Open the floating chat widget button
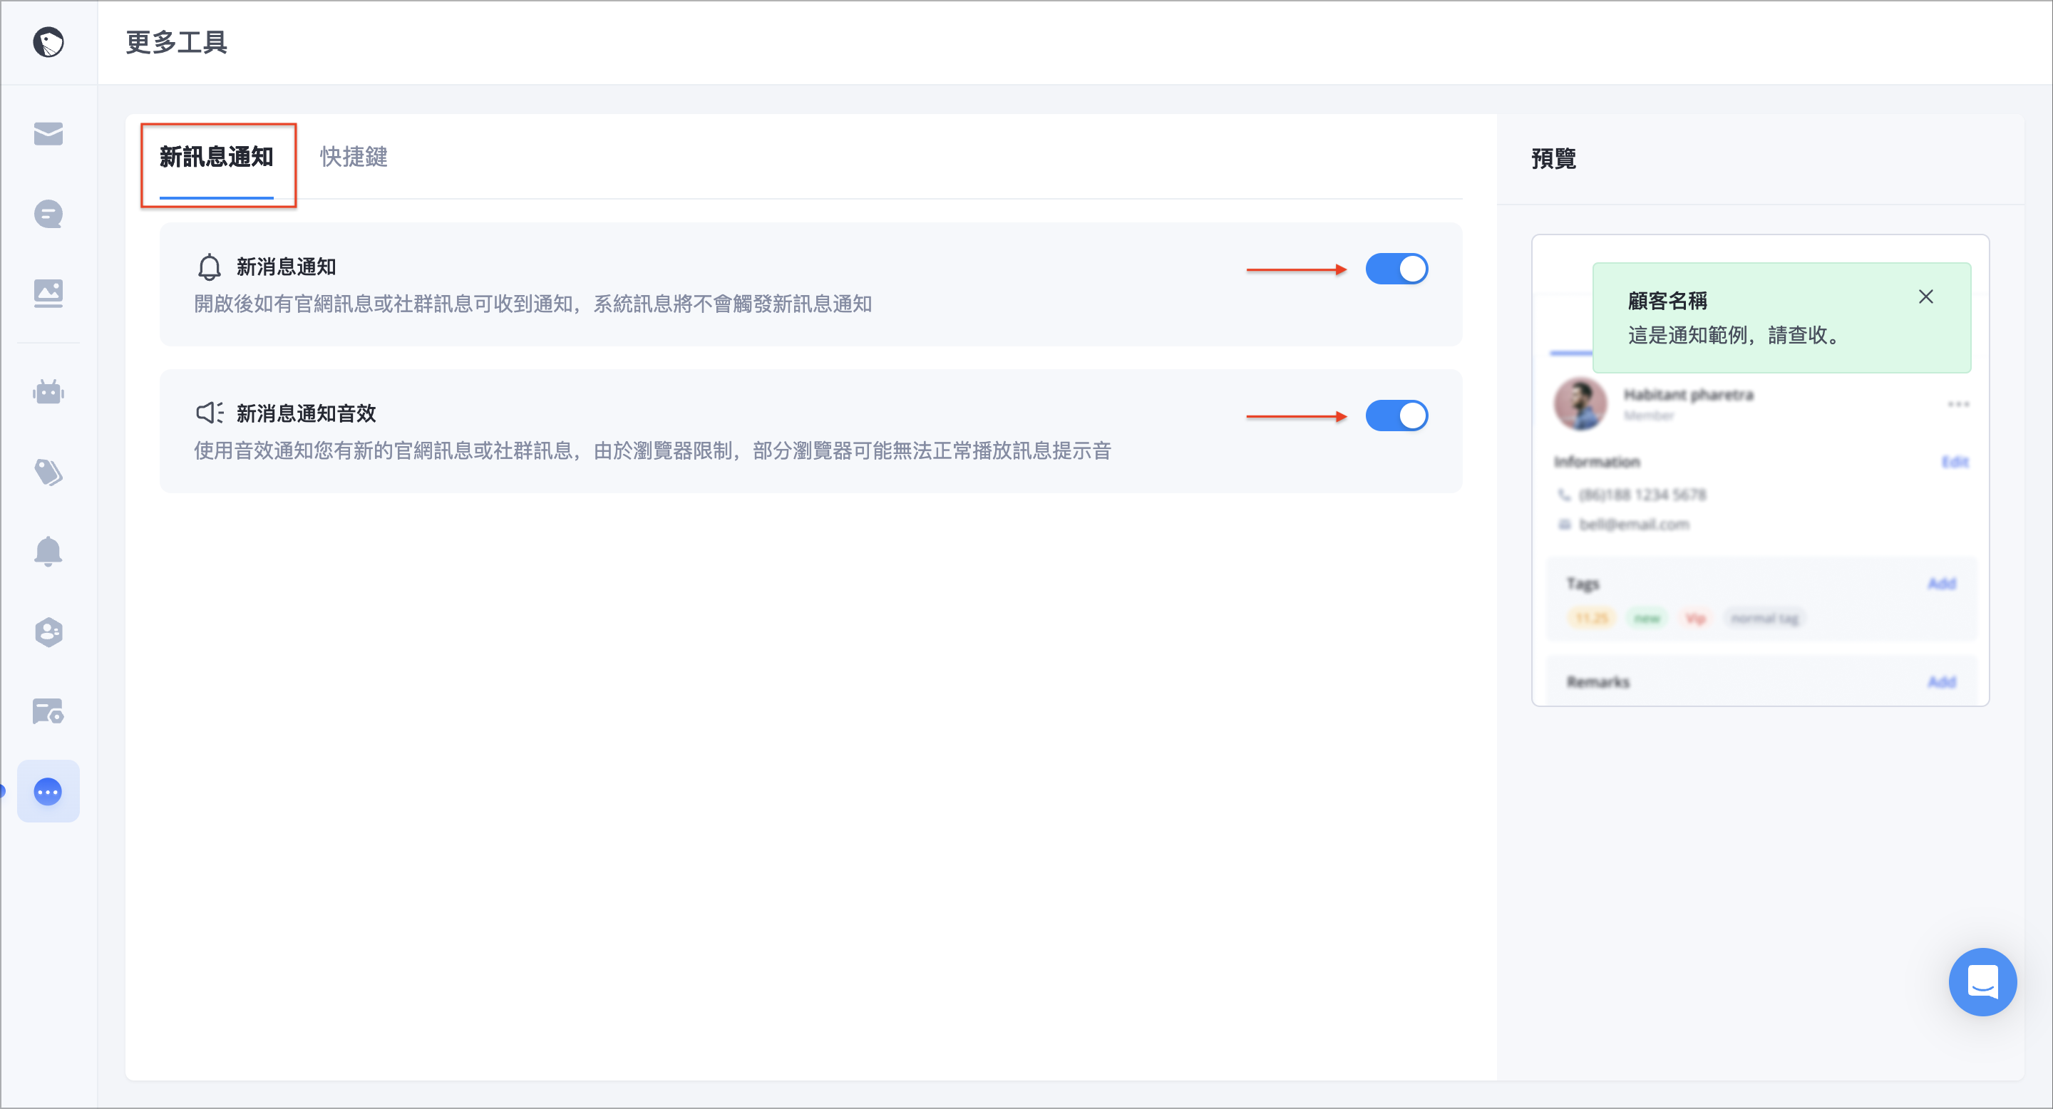This screenshot has height=1109, width=2053. (1982, 981)
